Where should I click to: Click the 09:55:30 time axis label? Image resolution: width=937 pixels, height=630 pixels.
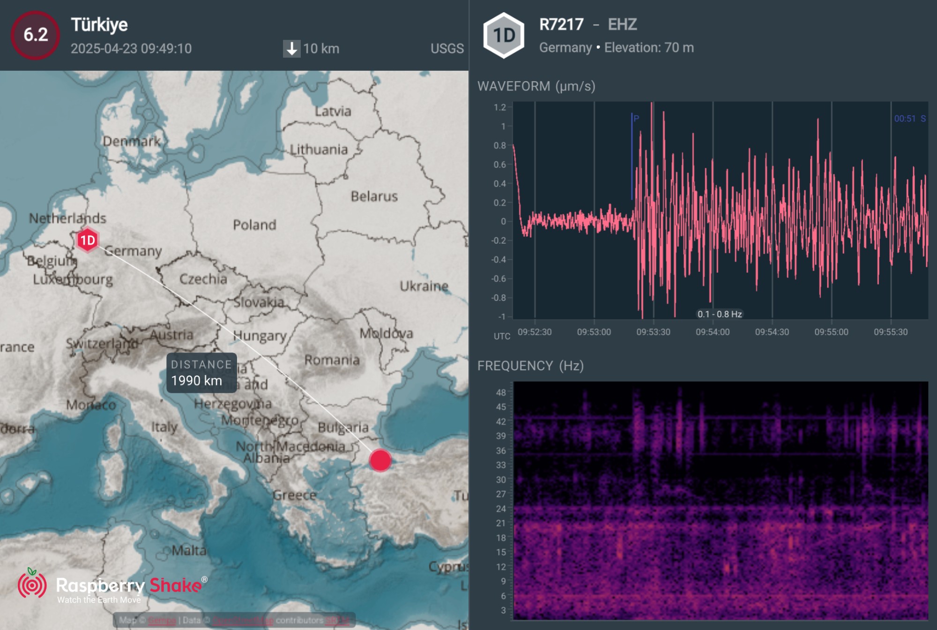(891, 332)
